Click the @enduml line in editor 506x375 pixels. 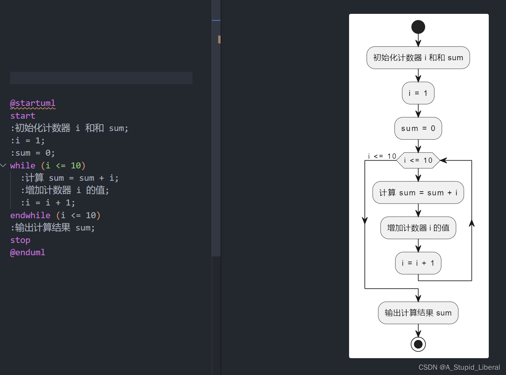click(28, 253)
